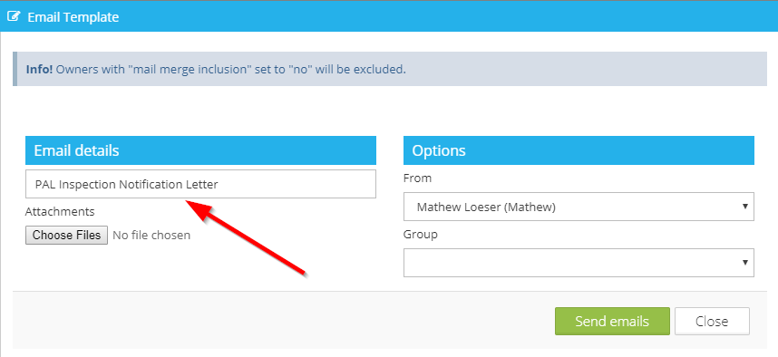Select the Email details section header

200,150
